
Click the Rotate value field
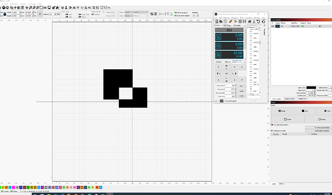coord(52,14)
